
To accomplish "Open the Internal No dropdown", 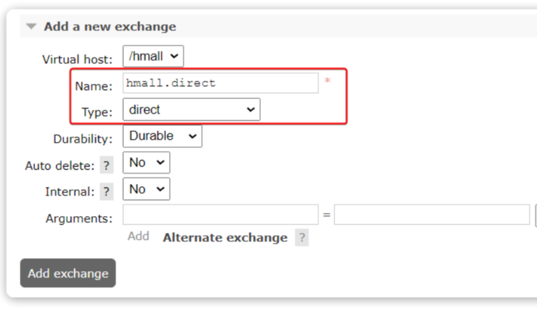I will pos(146,189).
